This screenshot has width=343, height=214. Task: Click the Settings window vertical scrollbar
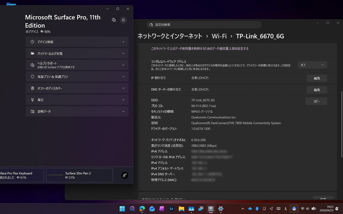[x=341, y=125]
